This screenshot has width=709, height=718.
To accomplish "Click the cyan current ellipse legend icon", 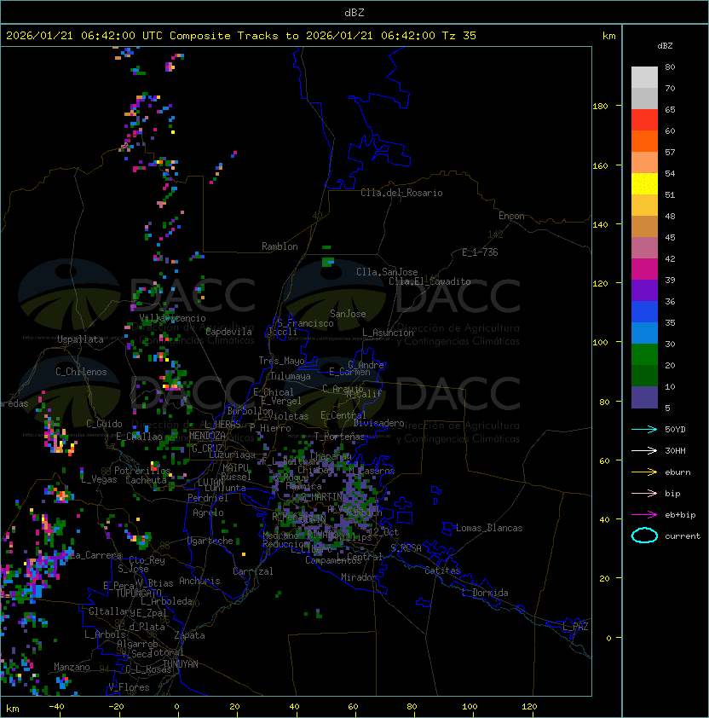I will click(x=644, y=536).
